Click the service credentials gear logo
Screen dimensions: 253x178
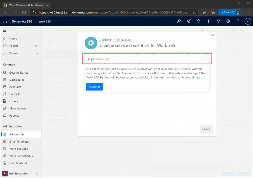91,43
